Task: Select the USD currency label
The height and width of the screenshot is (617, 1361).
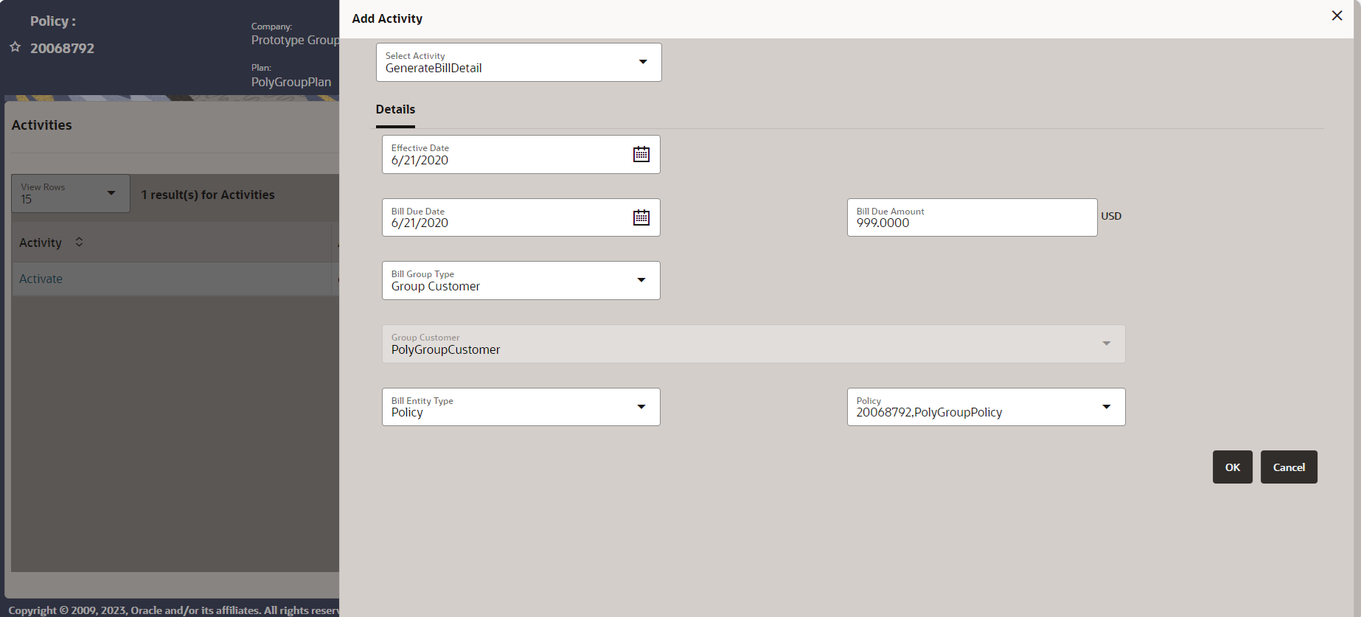Action: point(1111,216)
